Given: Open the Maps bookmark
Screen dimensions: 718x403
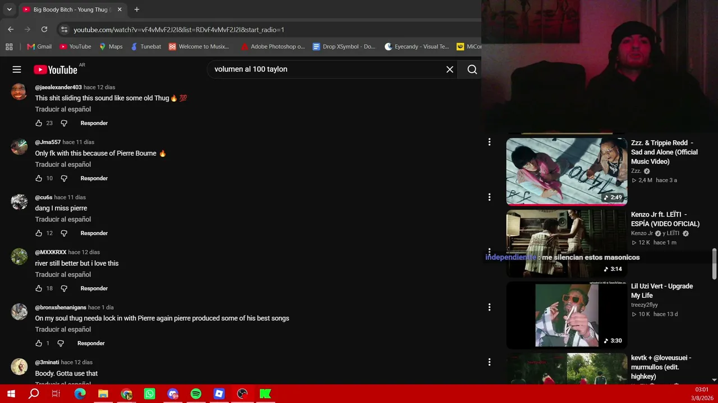Looking at the screenshot, I should (111, 46).
